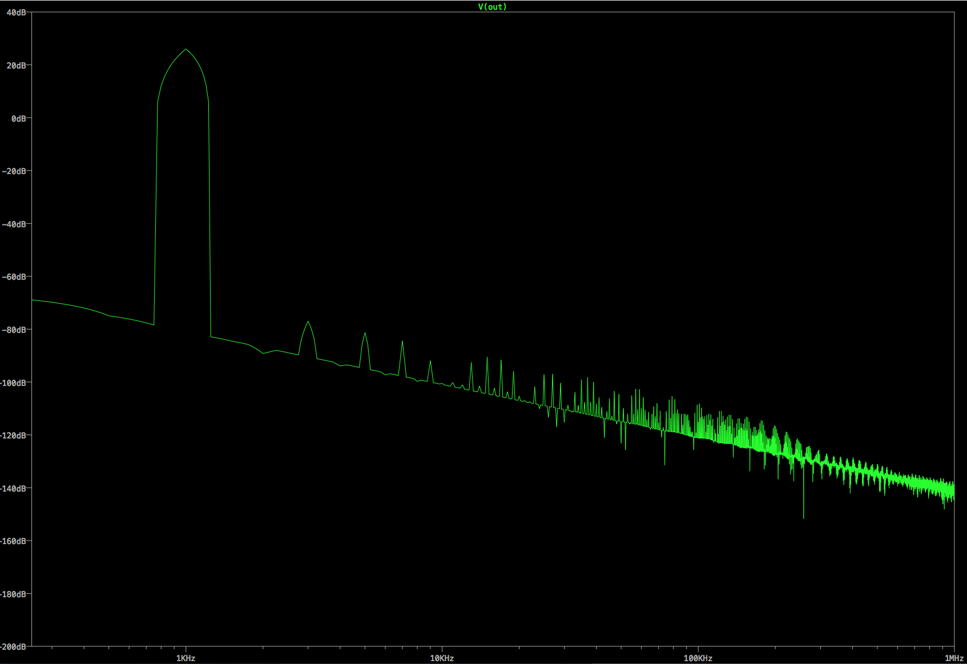This screenshot has height=664, width=967.
Task: Click the -20dB axis label
Action: pos(14,171)
